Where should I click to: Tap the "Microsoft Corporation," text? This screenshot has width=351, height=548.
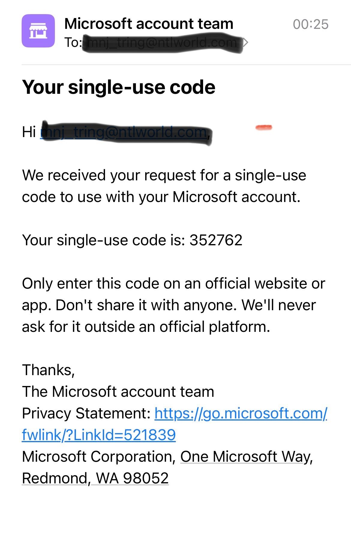point(99,457)
